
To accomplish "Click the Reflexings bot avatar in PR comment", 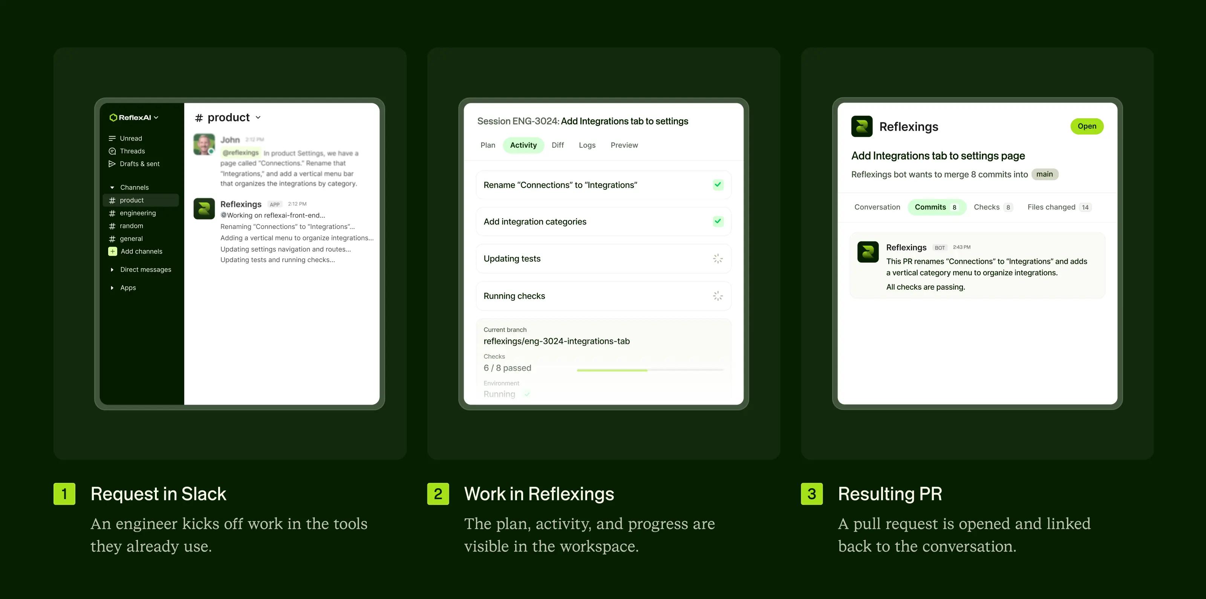I will tap(868, 252).
